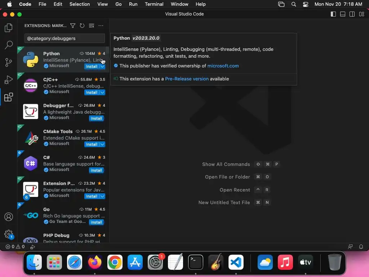Image resolution: width=369 pixels, height=277 pixels.
Task: Open Music from the dock
Action: (285, 262)
